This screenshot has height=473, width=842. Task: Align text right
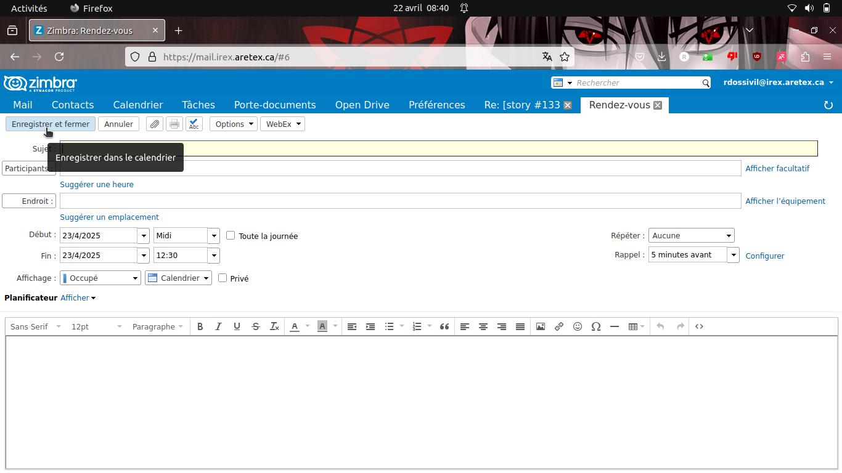502,326
